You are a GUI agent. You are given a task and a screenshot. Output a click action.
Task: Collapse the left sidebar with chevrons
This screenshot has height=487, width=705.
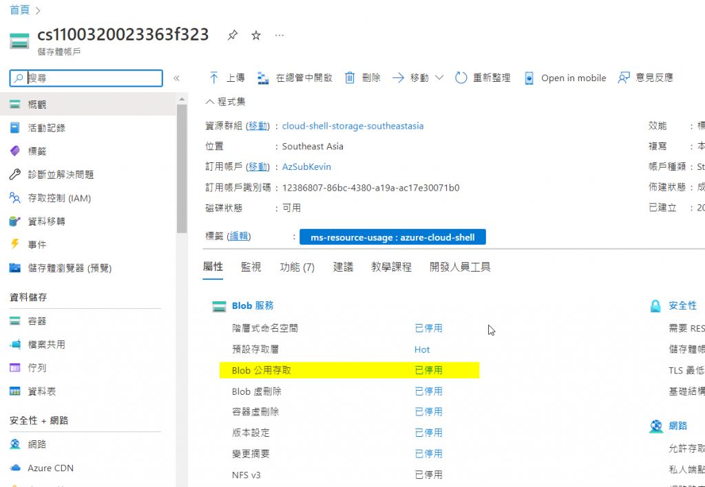point(177,78)
